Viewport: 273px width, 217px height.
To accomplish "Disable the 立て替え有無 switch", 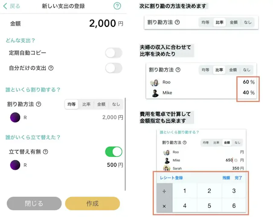I will (x=113, y=151).
